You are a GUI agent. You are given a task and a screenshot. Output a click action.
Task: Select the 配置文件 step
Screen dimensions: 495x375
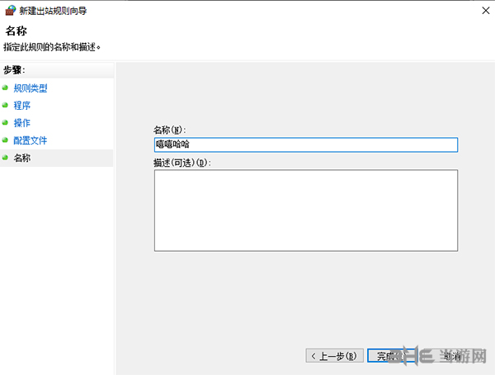(x=31, y=140)
